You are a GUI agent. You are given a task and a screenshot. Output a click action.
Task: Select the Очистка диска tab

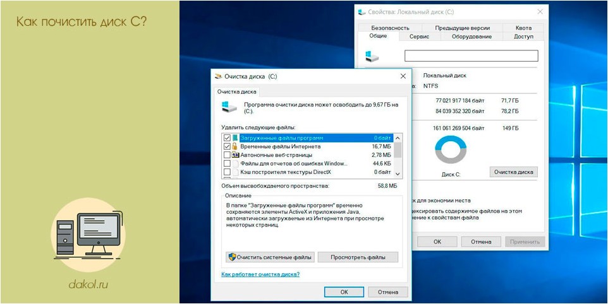click(x=236, y=92)
